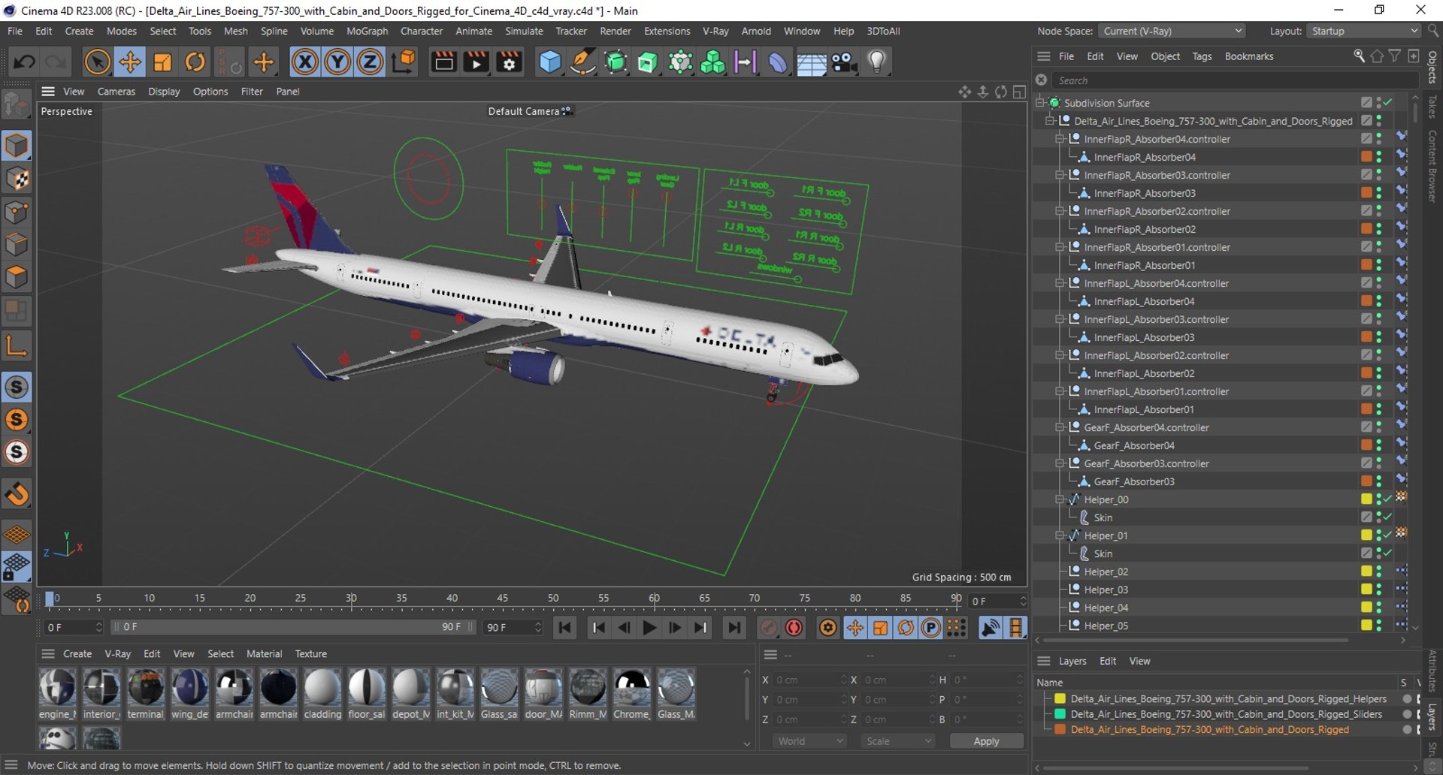This screenshot has width=1443, height=775.
Task: Click the Undo arrow icon
Action: (24, 62)
